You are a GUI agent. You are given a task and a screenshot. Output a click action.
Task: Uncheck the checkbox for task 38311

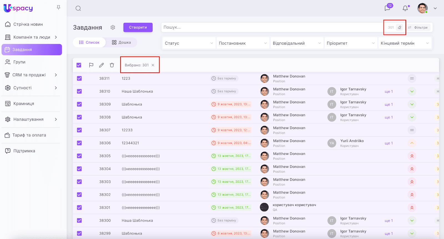[x=79, y=78]
